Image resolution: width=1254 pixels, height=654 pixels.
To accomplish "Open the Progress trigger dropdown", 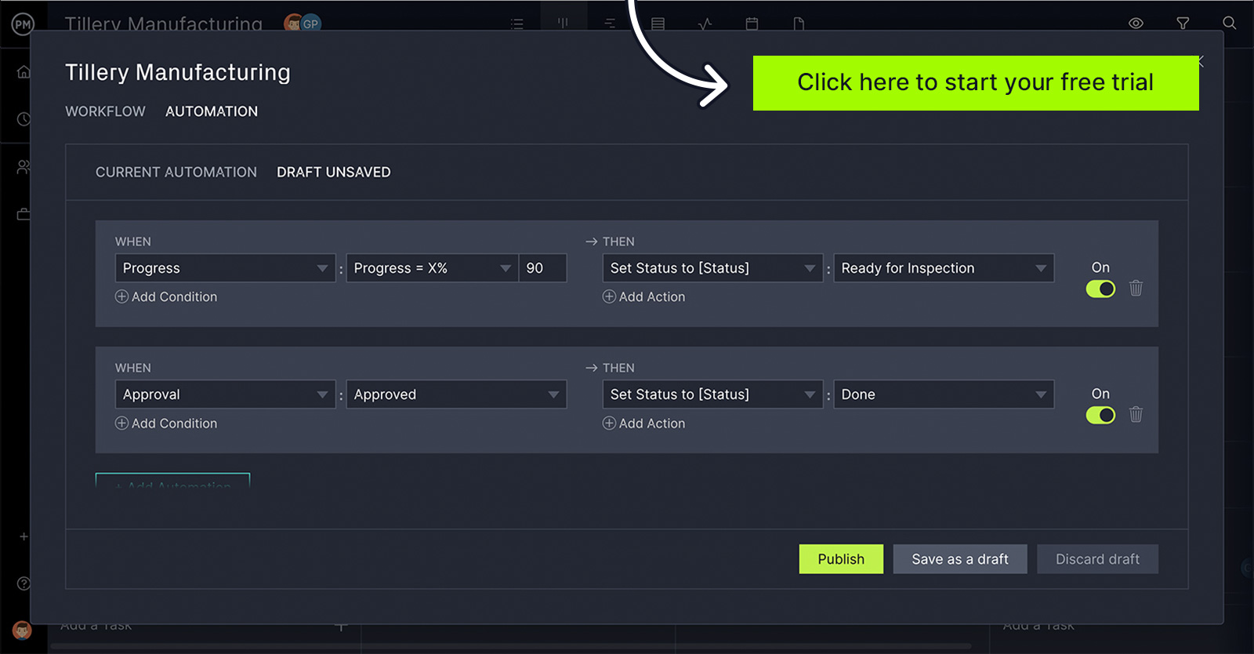I will tap(225, 268).
